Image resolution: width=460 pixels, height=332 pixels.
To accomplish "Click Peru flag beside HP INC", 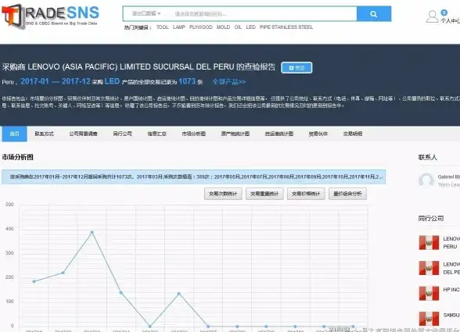I will coord(429,293).
